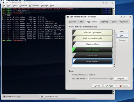Open the View menu in Konsole

(x=15, y=6)
